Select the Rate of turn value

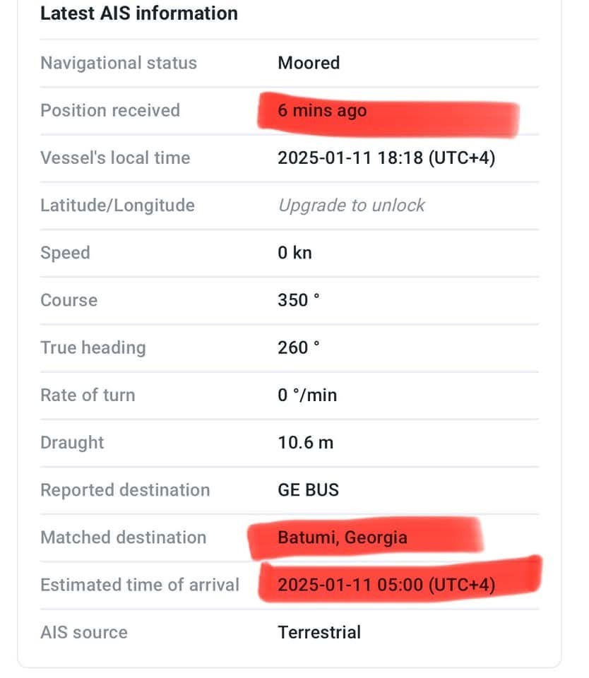click(x=307, y=395)
